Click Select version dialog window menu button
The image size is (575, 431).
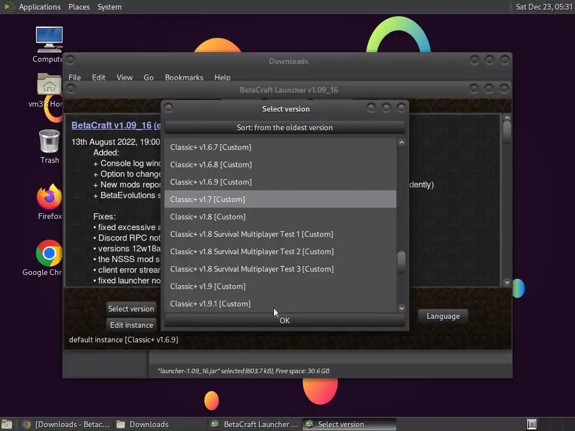[168, 108]
